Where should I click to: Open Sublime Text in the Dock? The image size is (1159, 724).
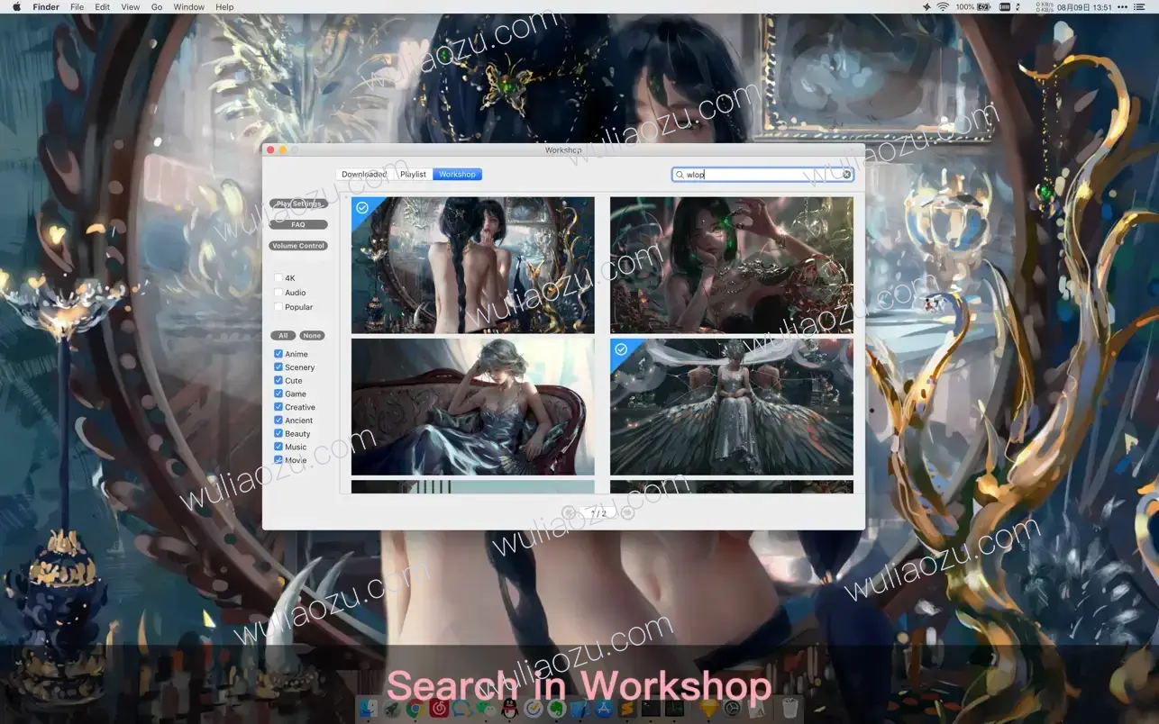[627, 709]
